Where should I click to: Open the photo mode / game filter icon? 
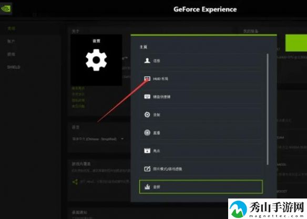[x=147, y=169]
